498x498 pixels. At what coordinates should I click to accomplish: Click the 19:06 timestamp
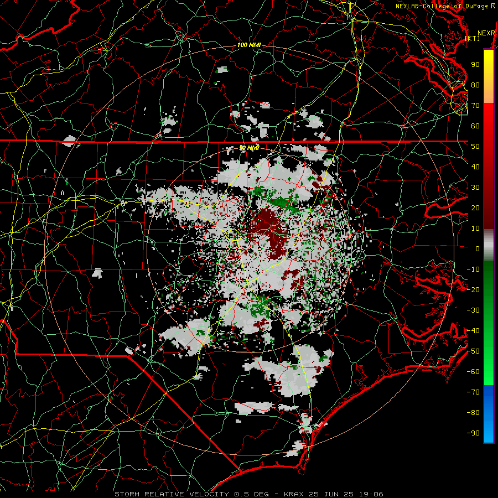(x=372, y=494)
